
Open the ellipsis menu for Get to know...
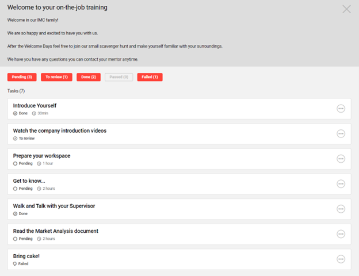pyautogui.click(x=341, y=184)
